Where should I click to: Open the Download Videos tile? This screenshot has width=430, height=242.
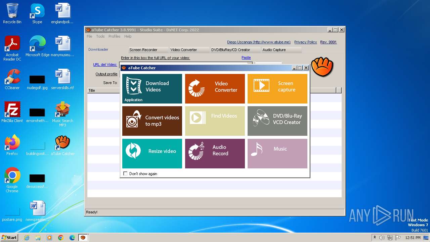click(x=152, y=89)
